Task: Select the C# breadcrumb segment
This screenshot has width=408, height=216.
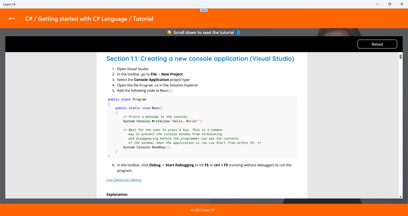Action: 29,18
